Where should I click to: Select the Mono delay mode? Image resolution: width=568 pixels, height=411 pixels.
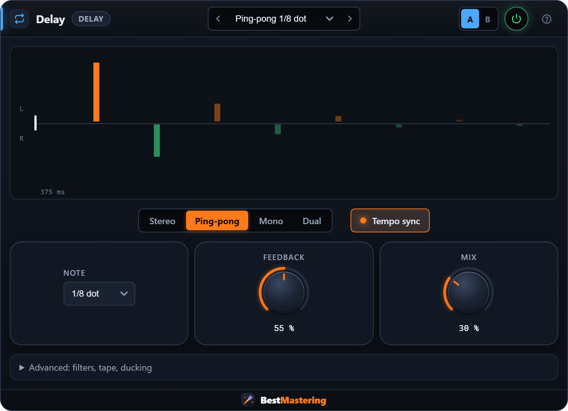[x=271, y=221]
